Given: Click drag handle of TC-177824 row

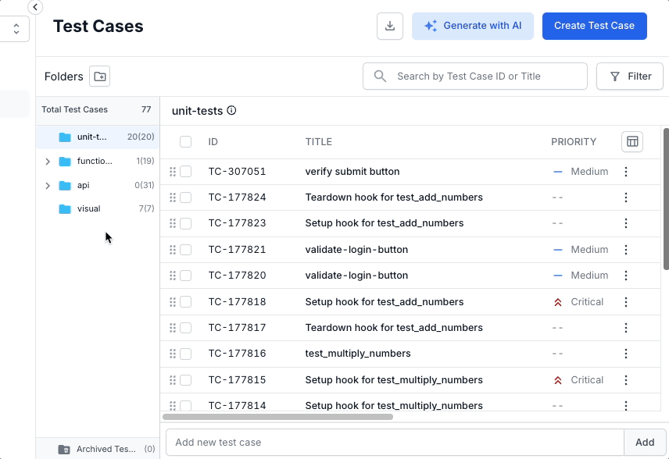Looking at the screenshot, I should [173, 197].
